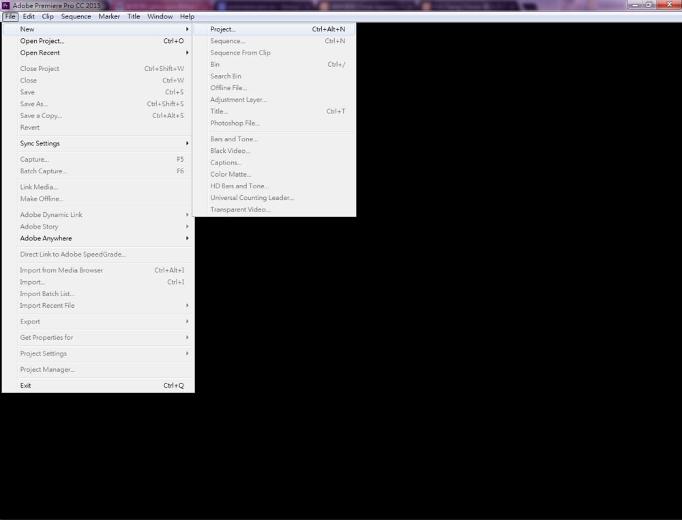The image size is (682, 520).
Task: Open the Help menu
Action: pos(187,16)
